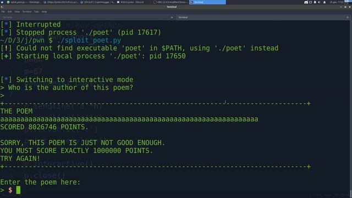Click 'Who is the author of this poem?' line
Viewport: 352px width, 198px height.
[70, 87]
